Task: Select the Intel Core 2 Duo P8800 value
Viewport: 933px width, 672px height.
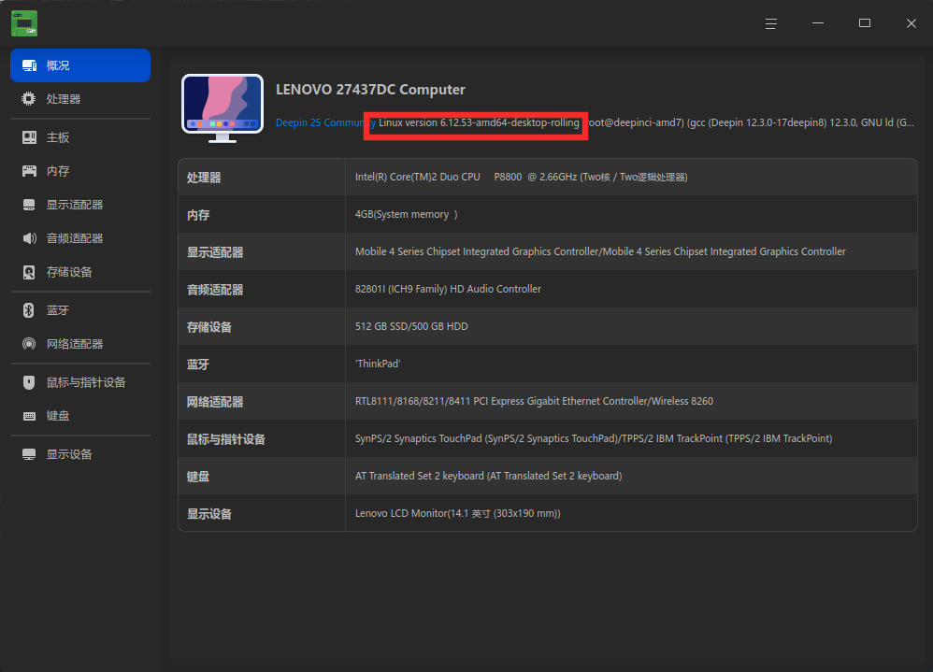Action: 522,178
